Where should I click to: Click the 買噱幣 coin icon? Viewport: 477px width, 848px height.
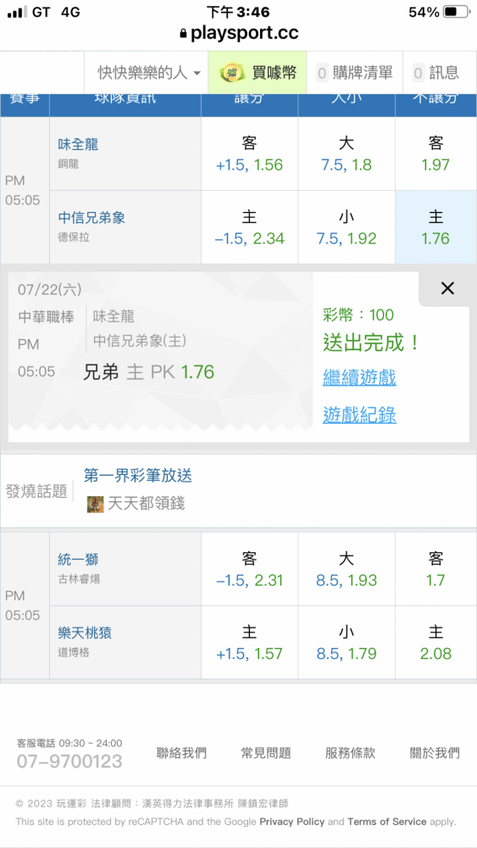tap(233, 72)
